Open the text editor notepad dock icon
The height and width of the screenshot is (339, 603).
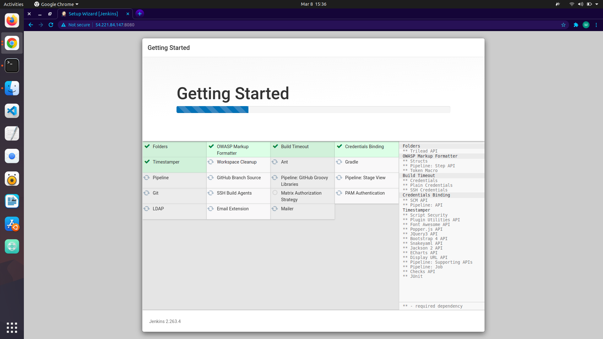12,134
